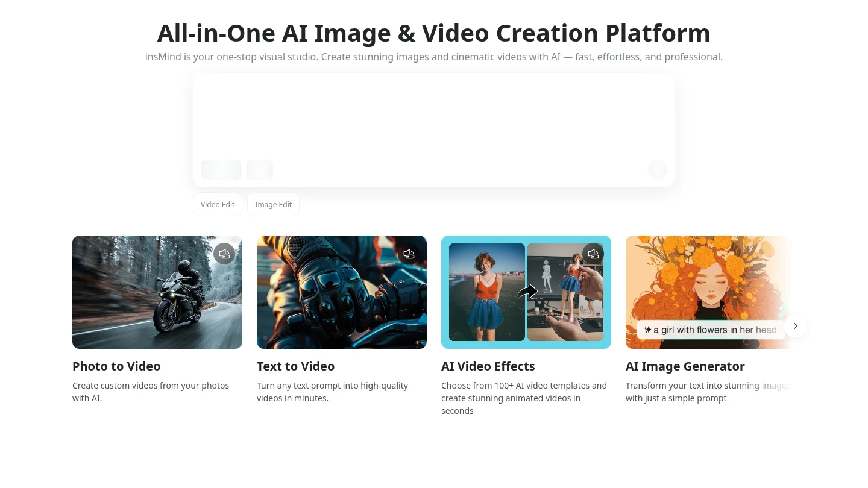The image size is (868, 488).
Task: Click the Text to Video title
Action: pos(295,366)
